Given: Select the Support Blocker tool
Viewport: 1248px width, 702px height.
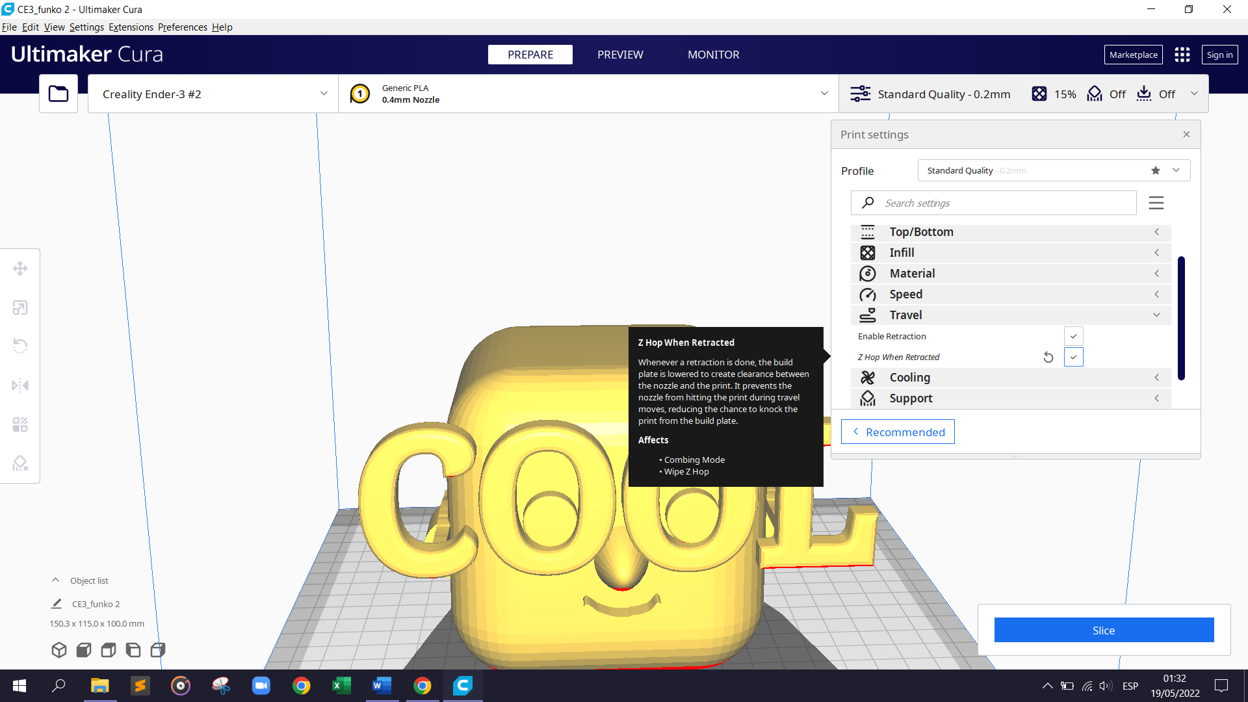Looking at the screenshot, I should (x=19, y=463).
